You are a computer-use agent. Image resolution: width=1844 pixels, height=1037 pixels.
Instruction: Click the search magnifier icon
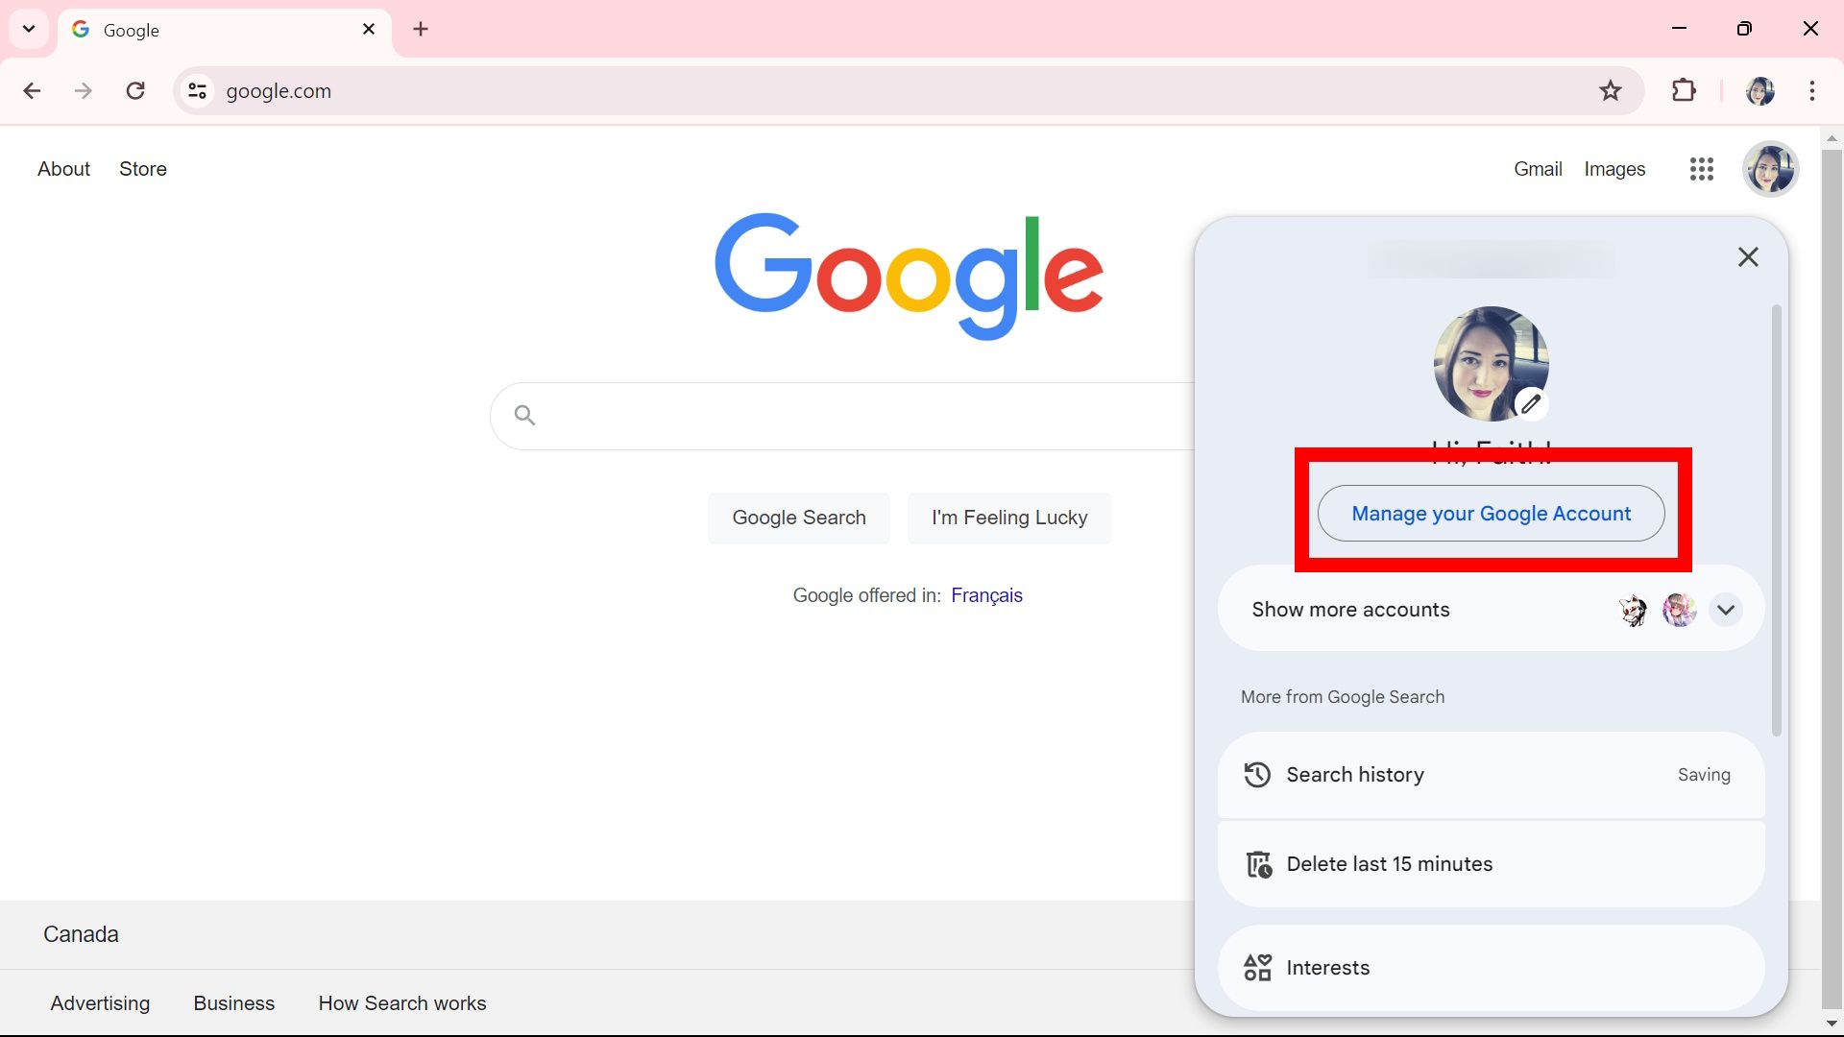[523, 415]
